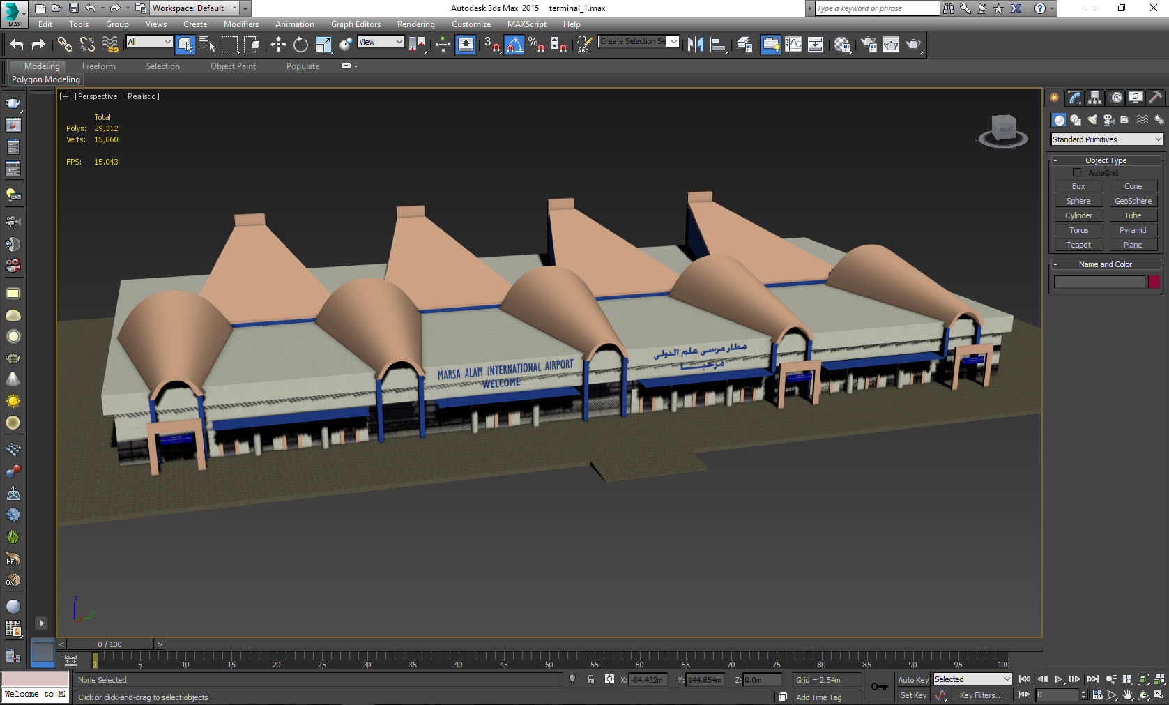Toggle 3D Snaps button
Screen dimensions: 1169x705
click(x=491, y=44)
